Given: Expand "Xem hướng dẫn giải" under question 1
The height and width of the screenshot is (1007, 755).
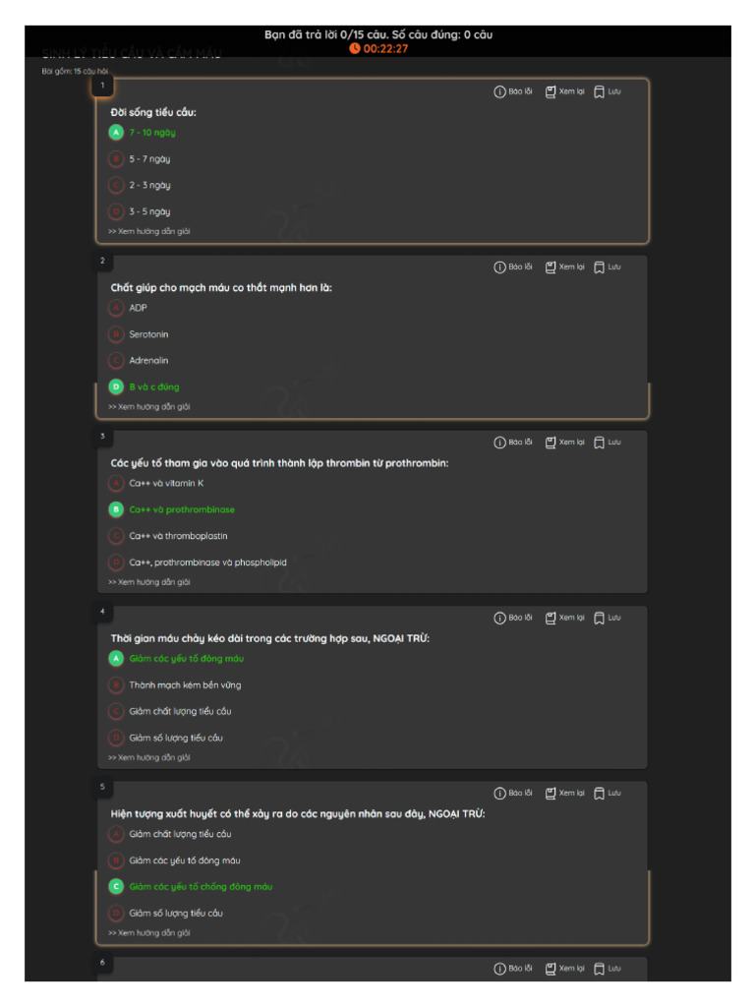Looking at the screenshot, I should [149, 231].
